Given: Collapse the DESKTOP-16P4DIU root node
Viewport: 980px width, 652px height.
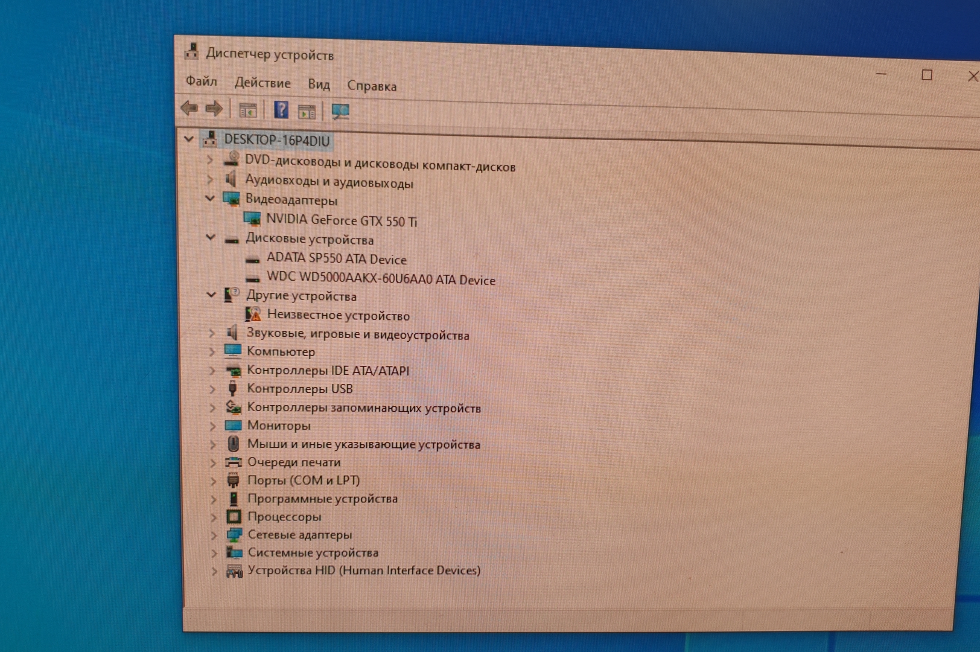Looking at the screenshot, I should pos(189,139).
